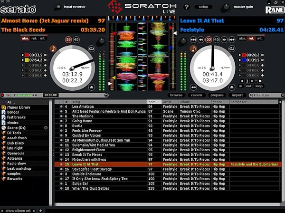Screen dimensions: 285x213
Task: Eject track from the right deck
Action: point(232,87)
